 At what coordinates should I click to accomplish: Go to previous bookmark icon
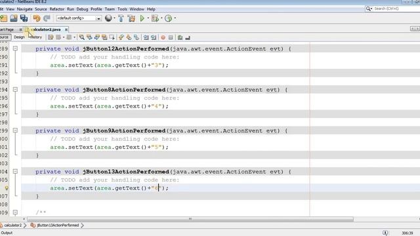(x=121, y=37)
